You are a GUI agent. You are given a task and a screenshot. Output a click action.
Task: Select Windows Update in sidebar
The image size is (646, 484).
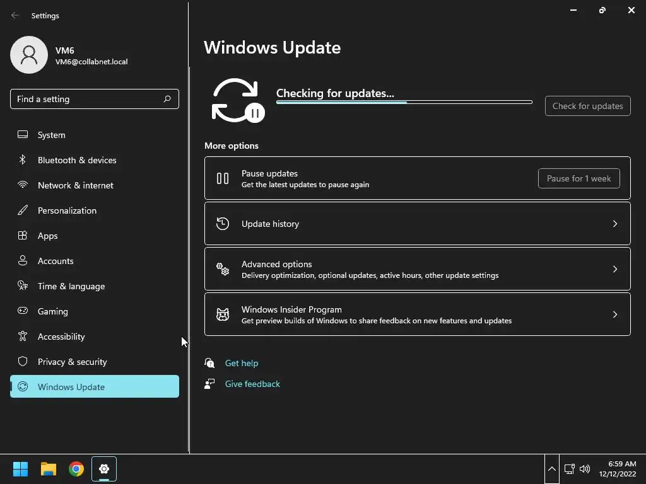tap(95, 386)
